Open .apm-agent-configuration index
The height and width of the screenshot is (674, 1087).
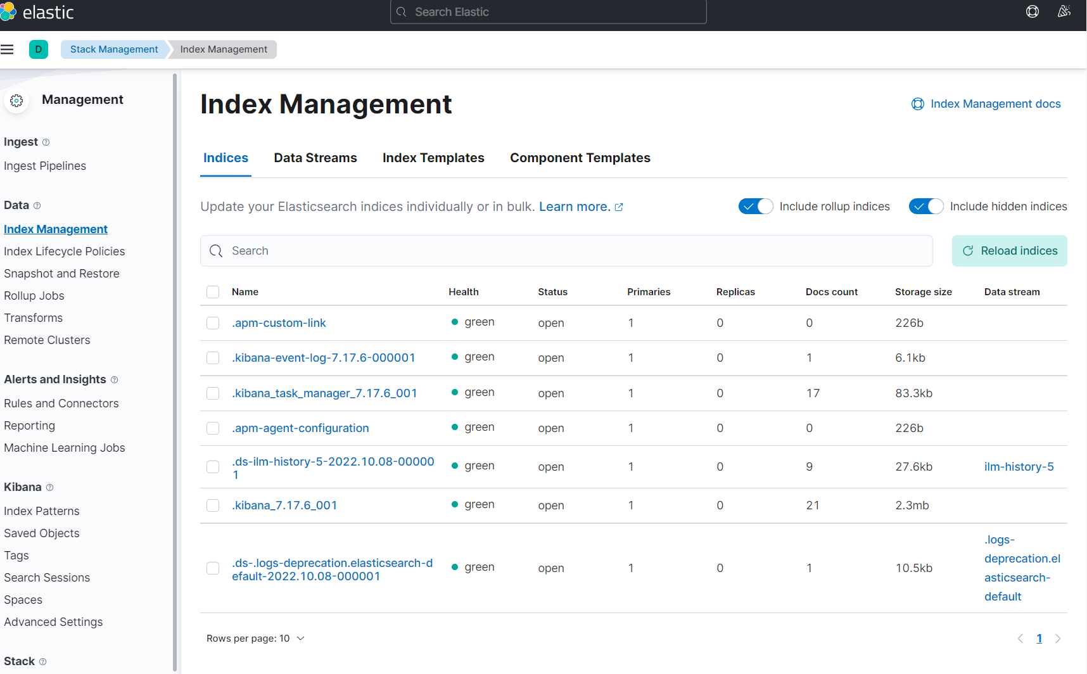(x=300, y=428)
